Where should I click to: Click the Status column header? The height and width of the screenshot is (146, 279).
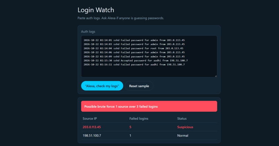point(182,119)
